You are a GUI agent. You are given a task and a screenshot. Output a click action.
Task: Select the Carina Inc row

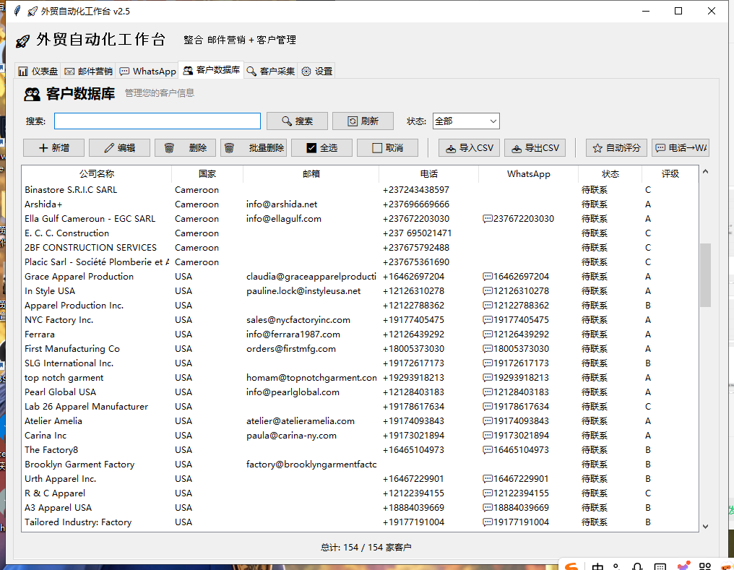coord(360,436)
